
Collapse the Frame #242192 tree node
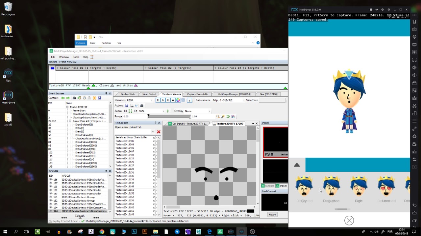coord(67,107)
